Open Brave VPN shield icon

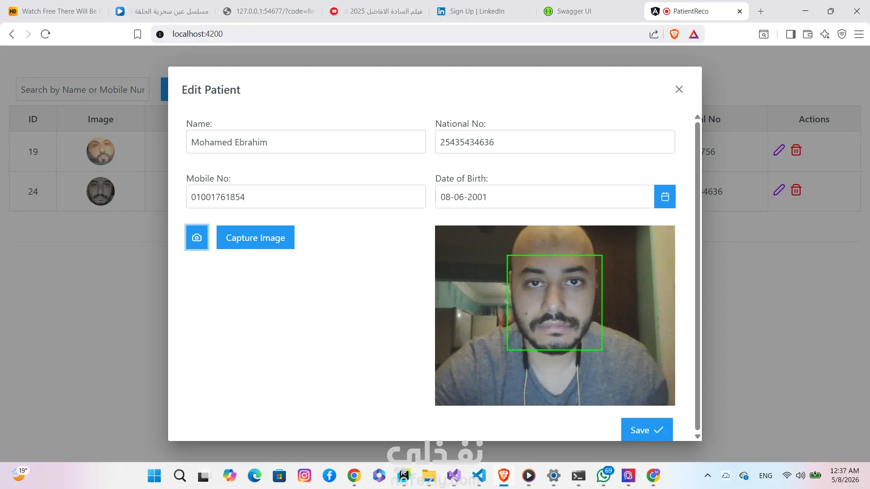(x=842, y=34)
